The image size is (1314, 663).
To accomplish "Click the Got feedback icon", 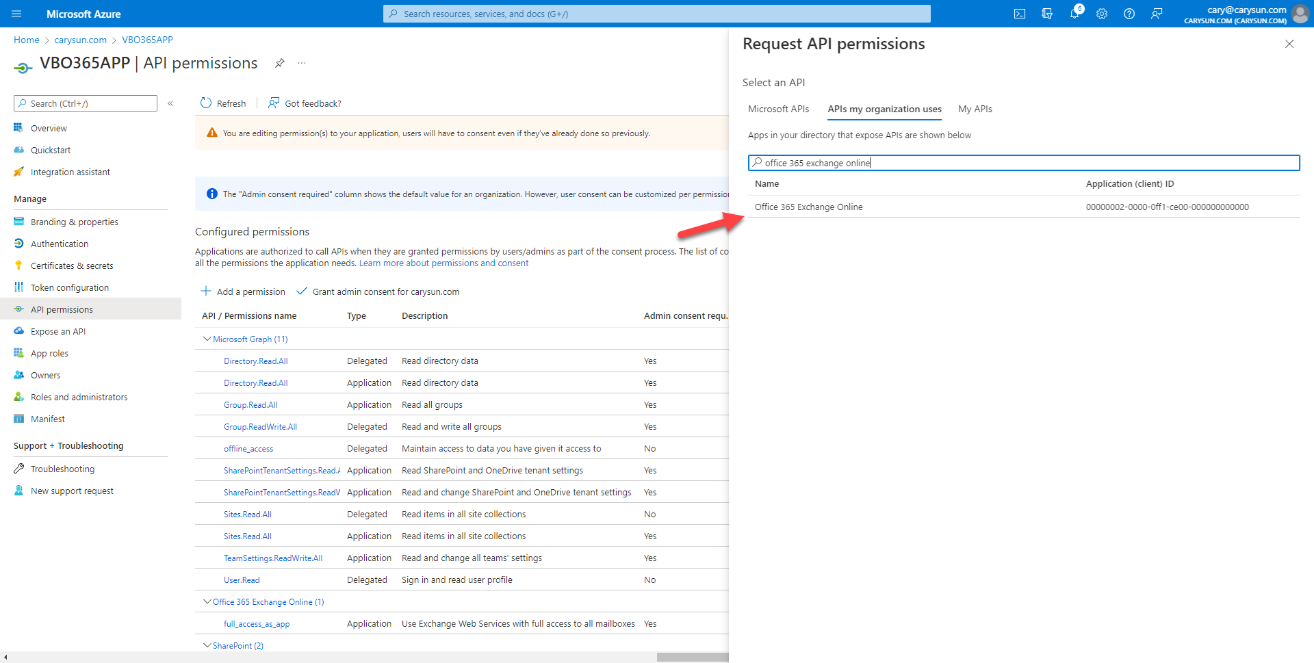I will click(x=274, y=103).
